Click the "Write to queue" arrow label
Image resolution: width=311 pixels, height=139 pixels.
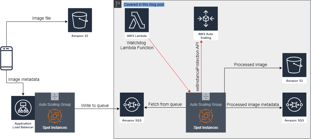95,106
